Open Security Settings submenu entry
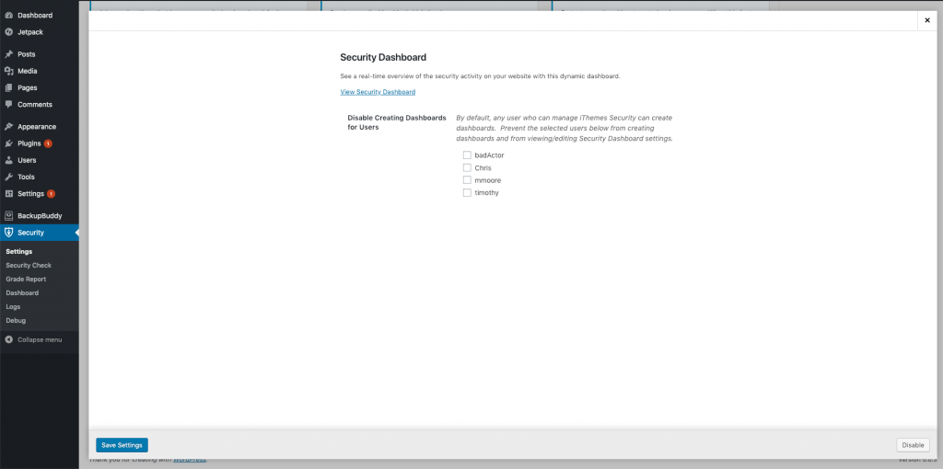 click(19, 252)
